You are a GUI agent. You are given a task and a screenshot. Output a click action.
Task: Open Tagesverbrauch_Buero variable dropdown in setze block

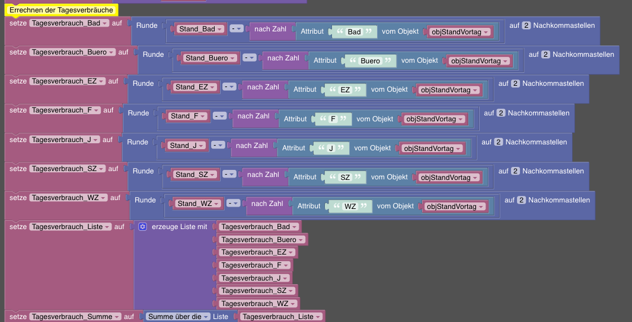click(x=72, y=52)
